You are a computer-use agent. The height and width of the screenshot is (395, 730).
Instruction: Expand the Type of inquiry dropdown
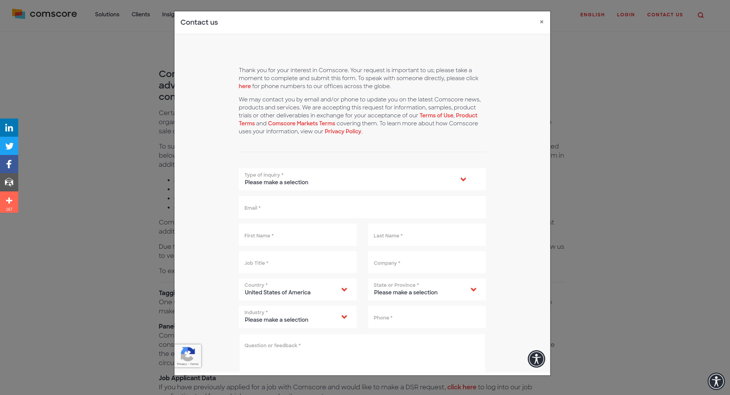tap(362, 179)
